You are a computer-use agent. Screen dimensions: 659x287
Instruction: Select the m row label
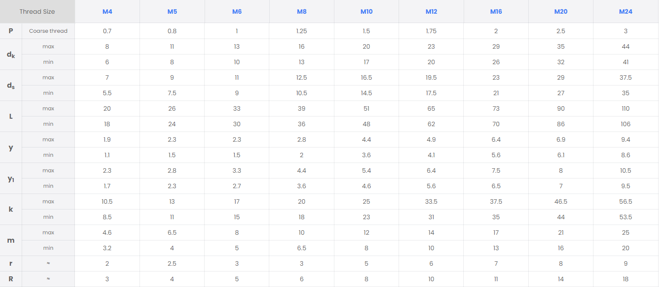click(x=11, y=240)
